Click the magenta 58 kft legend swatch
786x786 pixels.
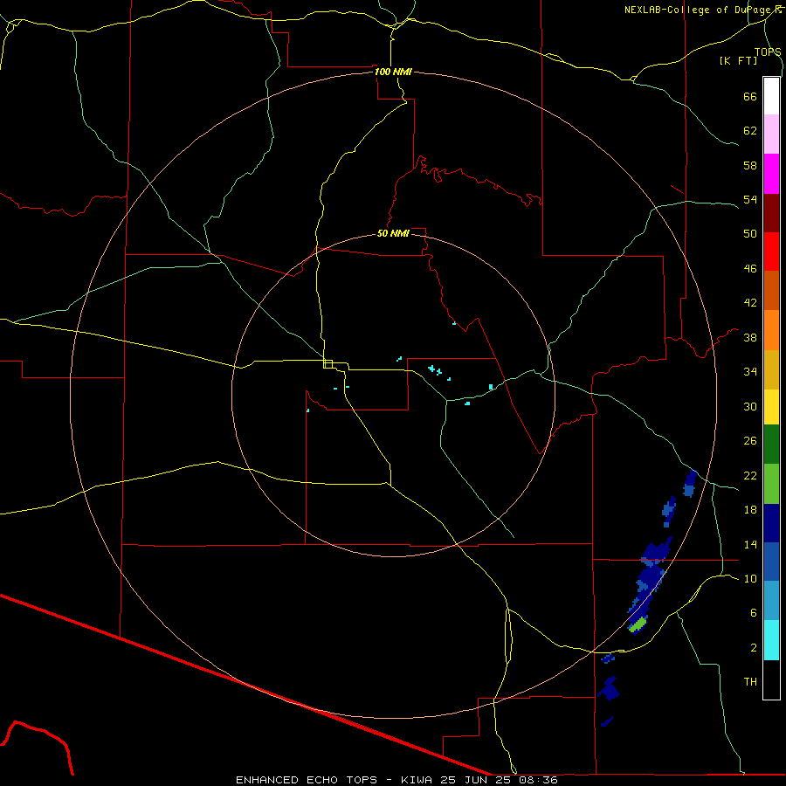point(771,173)
